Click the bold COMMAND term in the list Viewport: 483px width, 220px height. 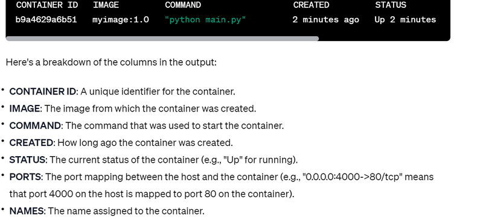pyautogui.click(x=35, y=126)
